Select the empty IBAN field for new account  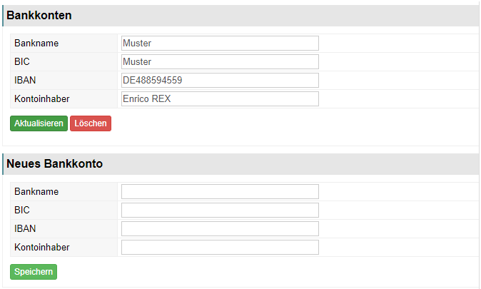(x=220, y=228)
